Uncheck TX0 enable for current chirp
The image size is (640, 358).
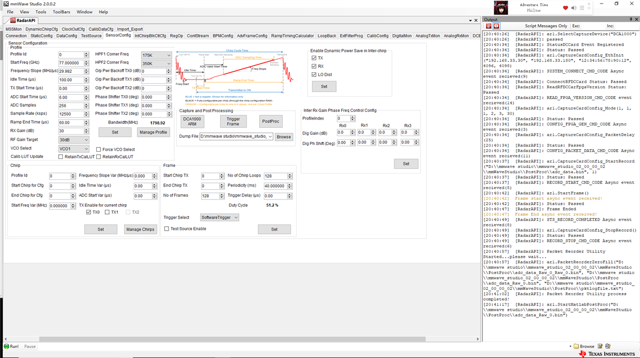[89, 213]
